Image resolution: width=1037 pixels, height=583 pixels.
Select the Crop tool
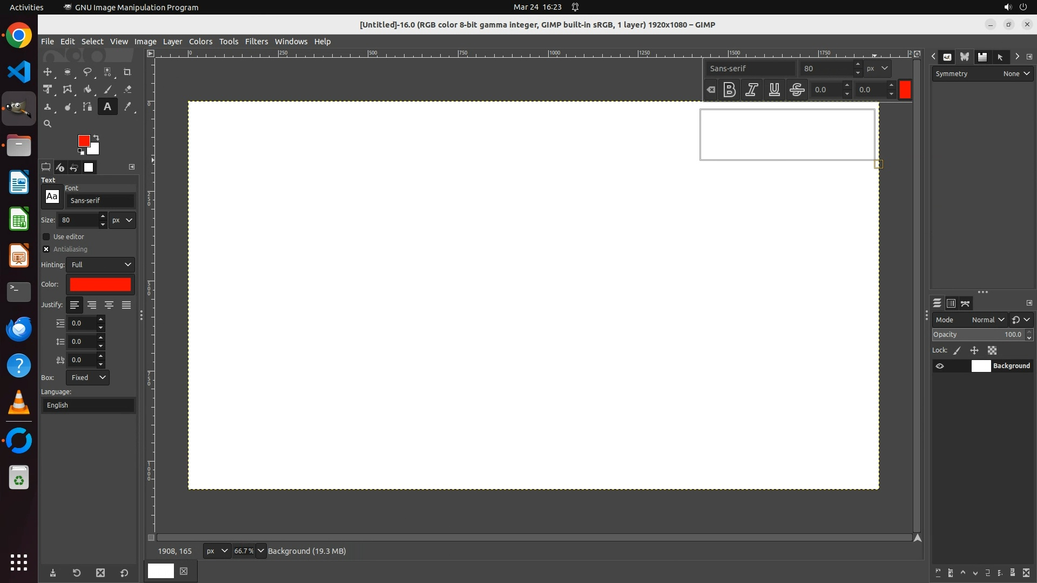(127, 72)
